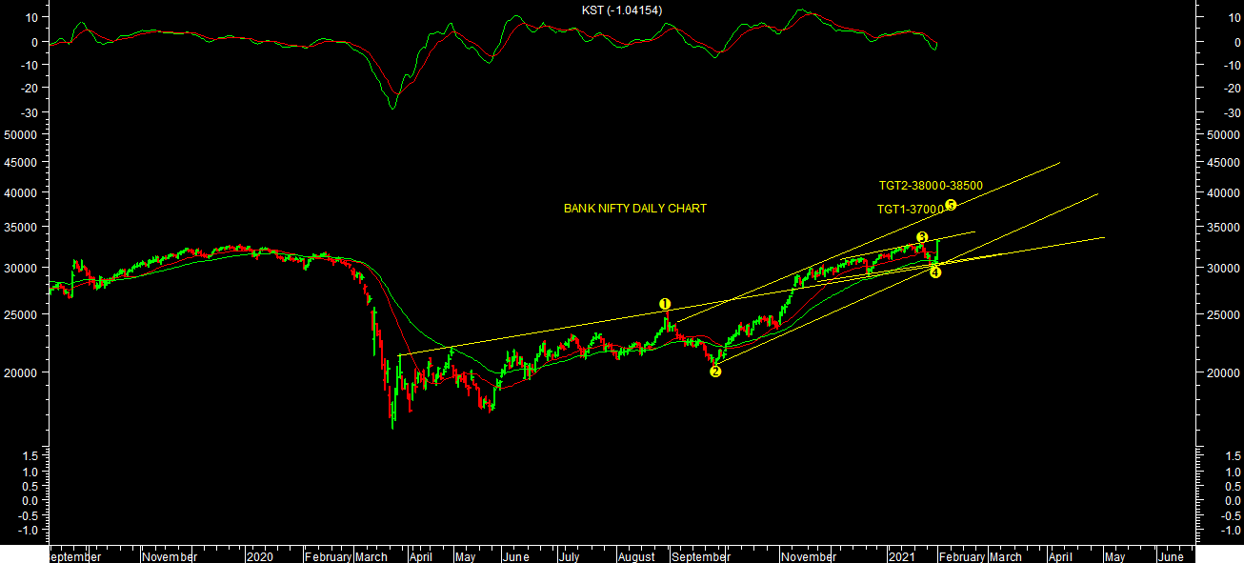Click the KST (-1.04154) indicator title
1244x563 pixels.
621,10
